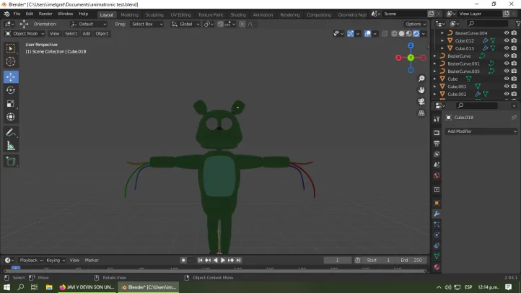Expand the BezierCurve.001 tree row
The height and width of the screenshot is (293, 521).
[434, 64]
